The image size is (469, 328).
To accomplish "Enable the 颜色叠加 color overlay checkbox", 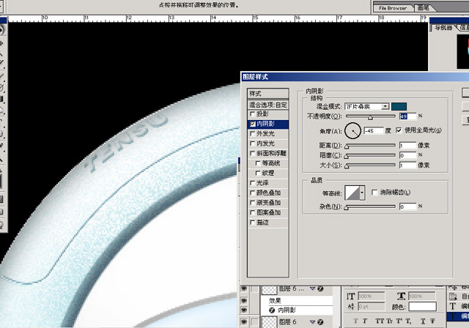I will point(253,193).
